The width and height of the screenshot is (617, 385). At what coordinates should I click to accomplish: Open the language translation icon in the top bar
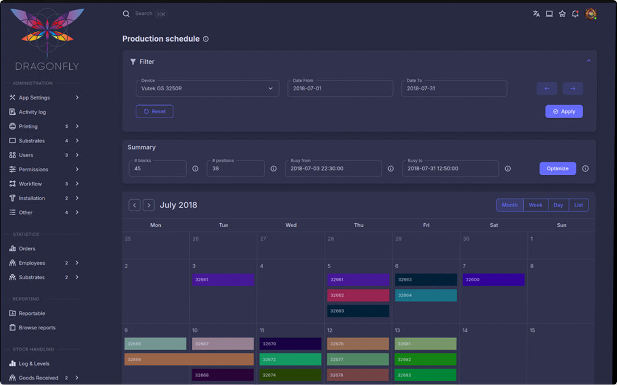(536, 13)
